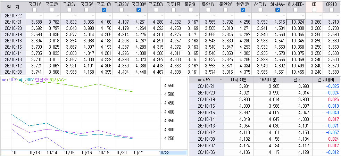
Task: Click the 16시00분 column header
Action: [x=268, y=80]
